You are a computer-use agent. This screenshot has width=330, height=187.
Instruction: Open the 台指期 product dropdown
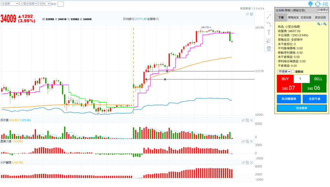click(x=10, y=4)
